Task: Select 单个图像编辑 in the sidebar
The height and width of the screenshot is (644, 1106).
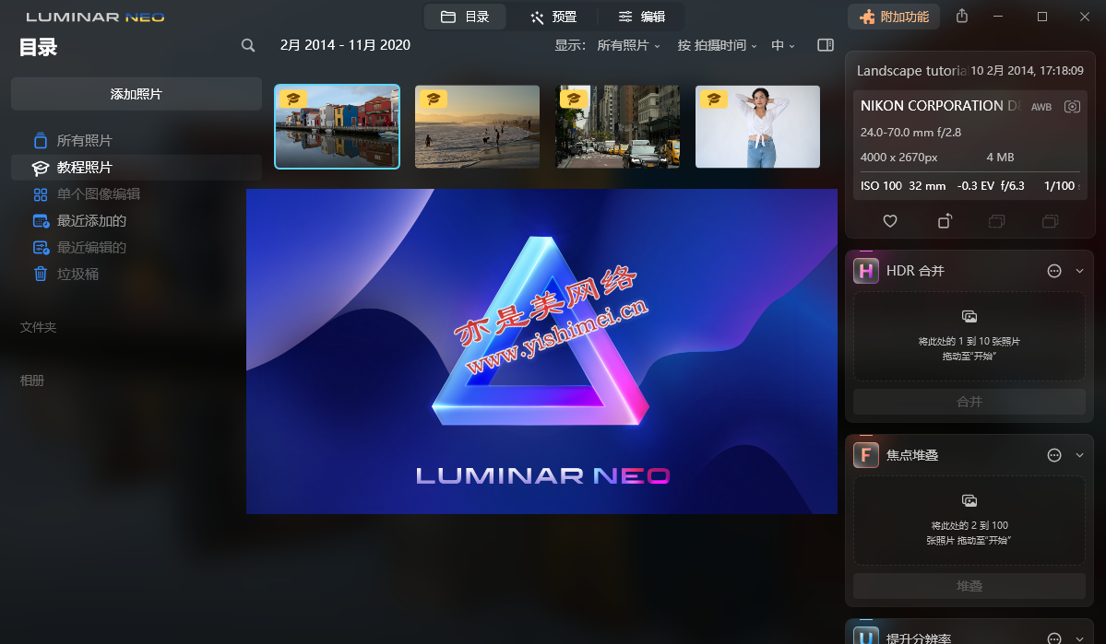Action: 137,194
